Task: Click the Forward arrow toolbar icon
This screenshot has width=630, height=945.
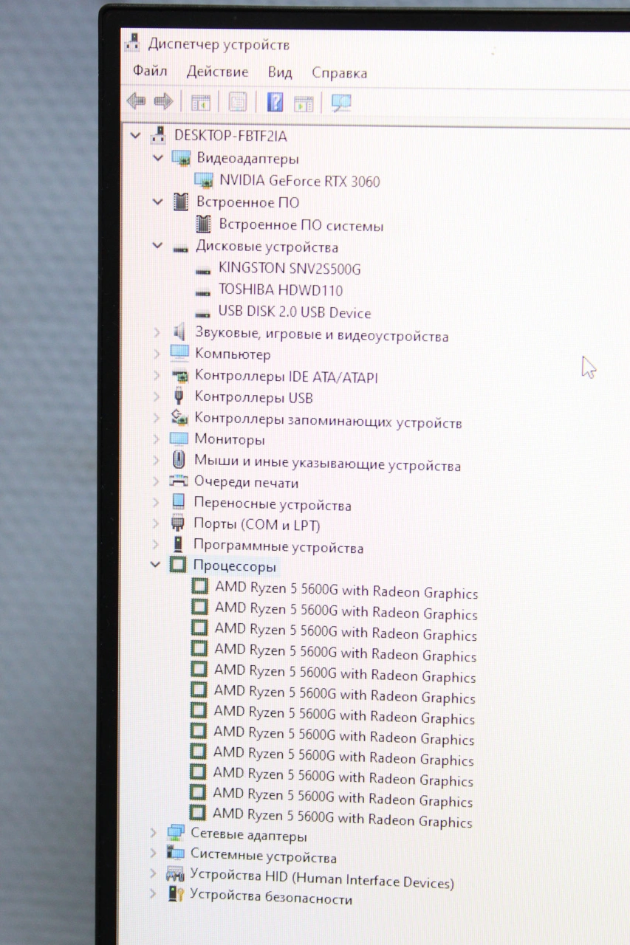Action: click(x=163, y=101)
